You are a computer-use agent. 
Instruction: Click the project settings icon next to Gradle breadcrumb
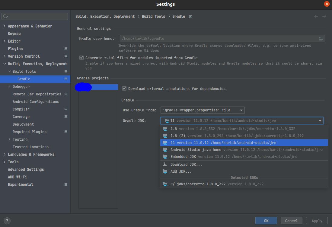190,17
